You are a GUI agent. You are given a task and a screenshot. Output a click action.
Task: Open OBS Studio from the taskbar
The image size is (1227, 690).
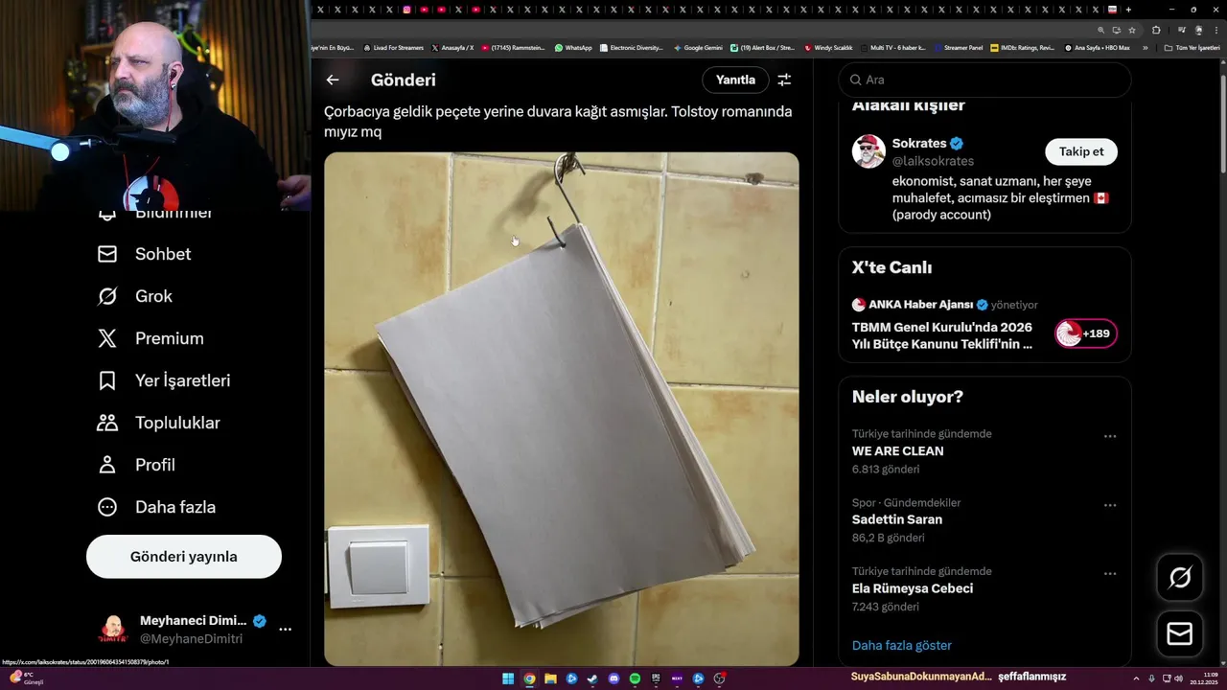719,678
